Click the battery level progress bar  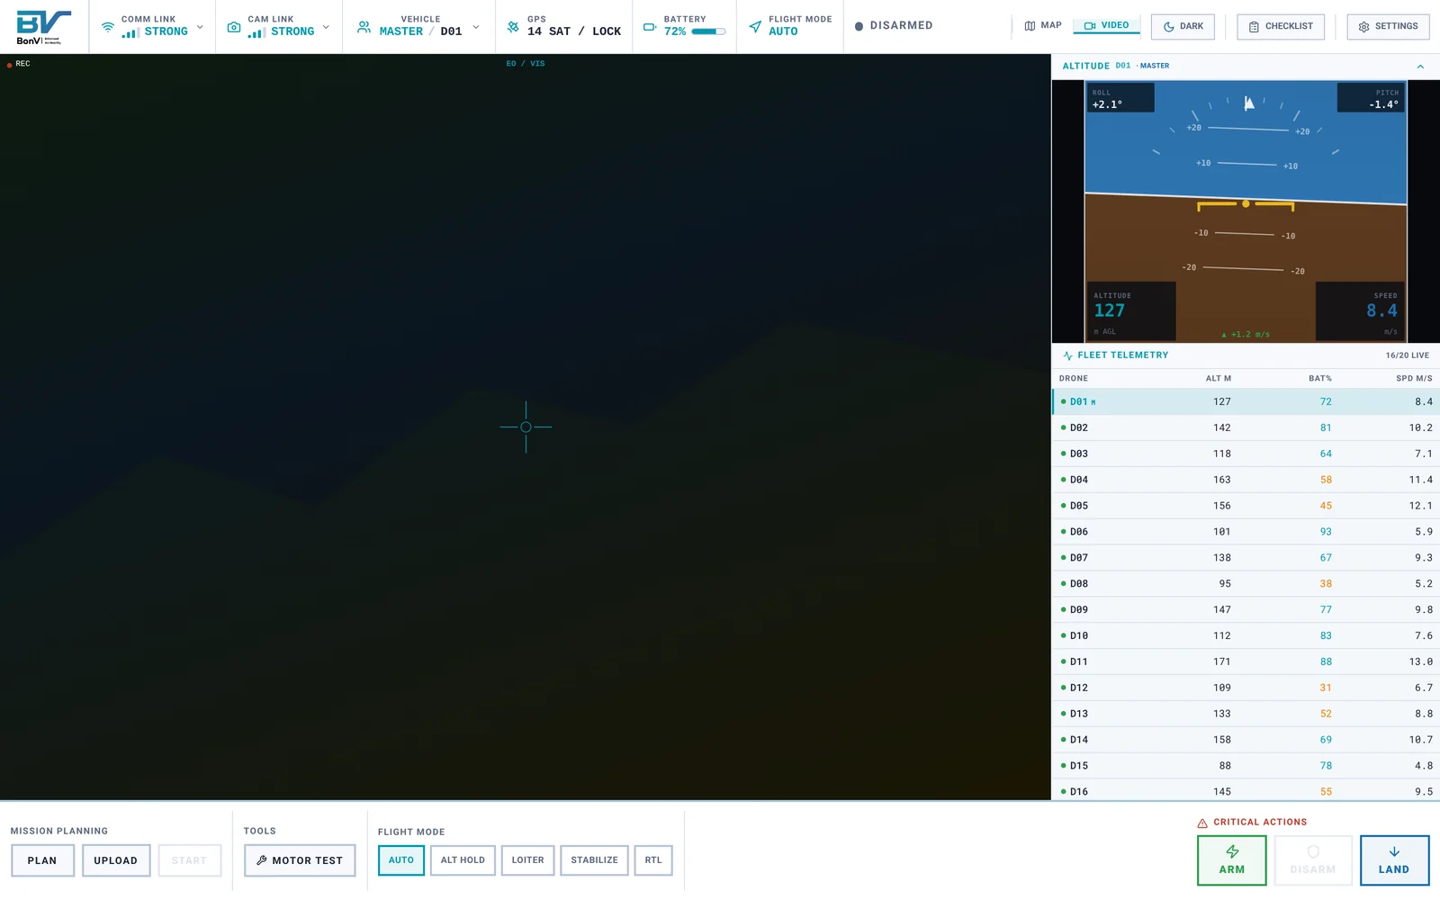click(708, 31)
